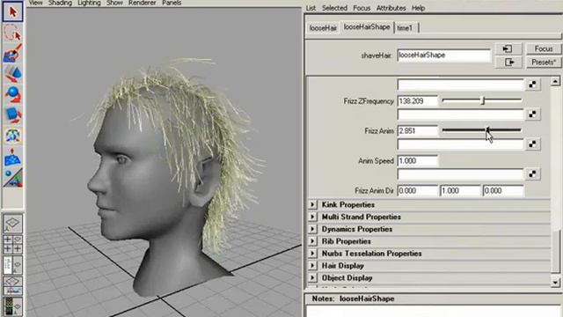Expand Kink Properties section
The width and height of the screenshot is (563, 317).
[x=312, y=204]
